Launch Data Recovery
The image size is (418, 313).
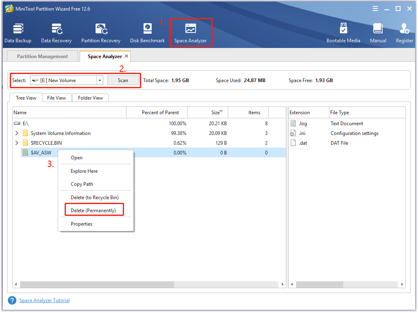(56, 32)
